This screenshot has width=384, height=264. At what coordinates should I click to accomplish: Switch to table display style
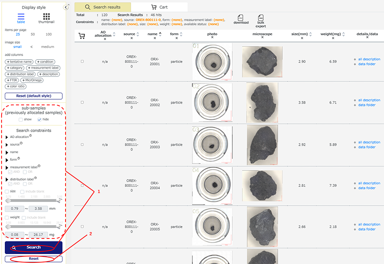pyautogui.click(x=21, y=18)
